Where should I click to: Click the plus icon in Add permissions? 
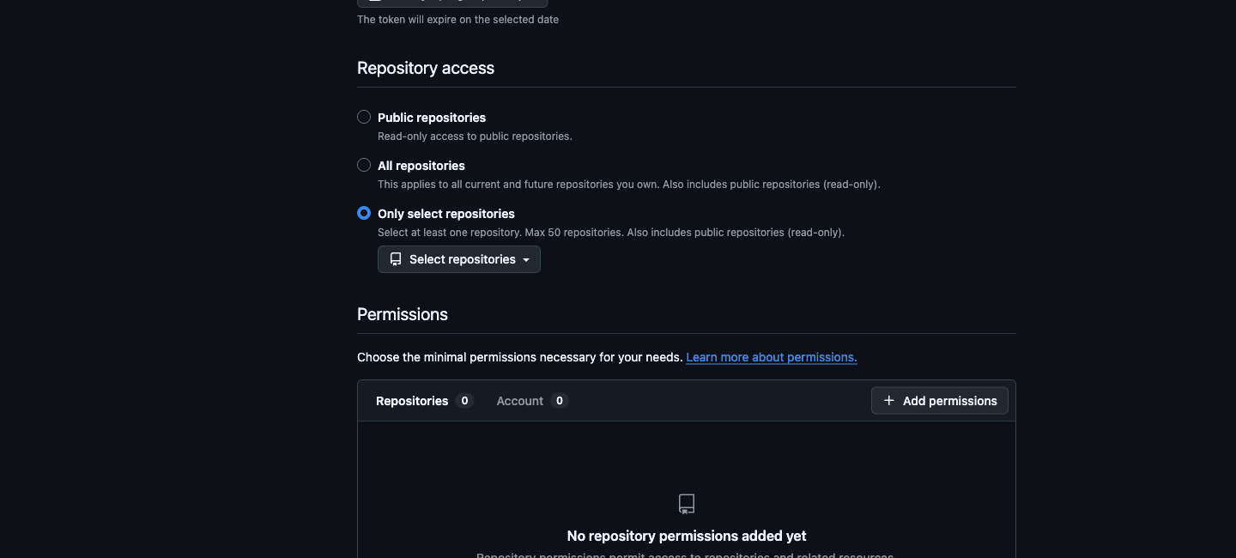(x=889, y=401)
